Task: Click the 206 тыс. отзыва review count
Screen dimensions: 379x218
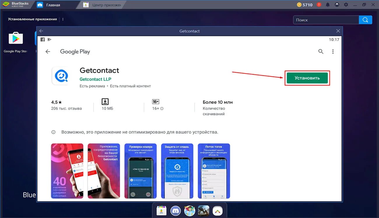Action: pyautogui.click(x=66, y=108)
